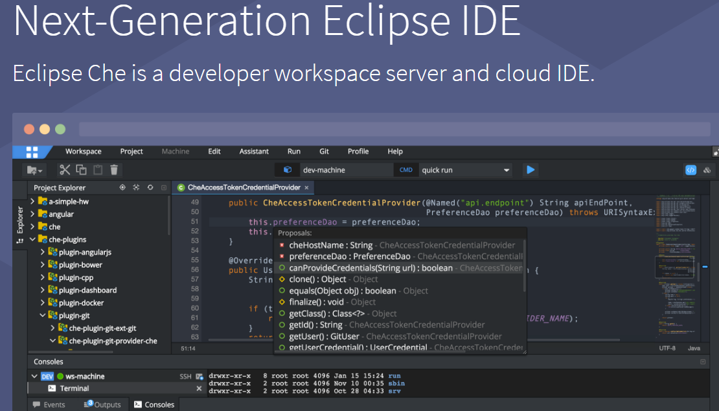719x411 pixels.
Task: Click the Copy icon in toolbar
Action: coord(81,170)
